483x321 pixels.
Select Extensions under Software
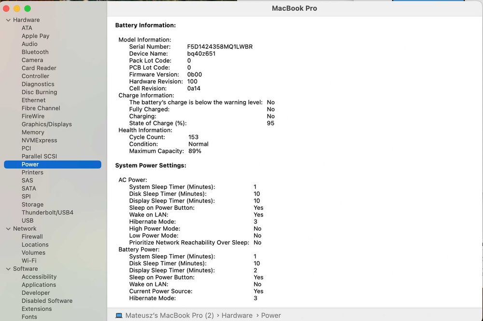pyautogui.click(x=37, y=308)
